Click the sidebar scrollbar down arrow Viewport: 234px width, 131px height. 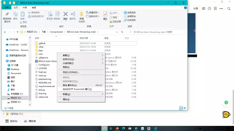click(x=30, y=105)
